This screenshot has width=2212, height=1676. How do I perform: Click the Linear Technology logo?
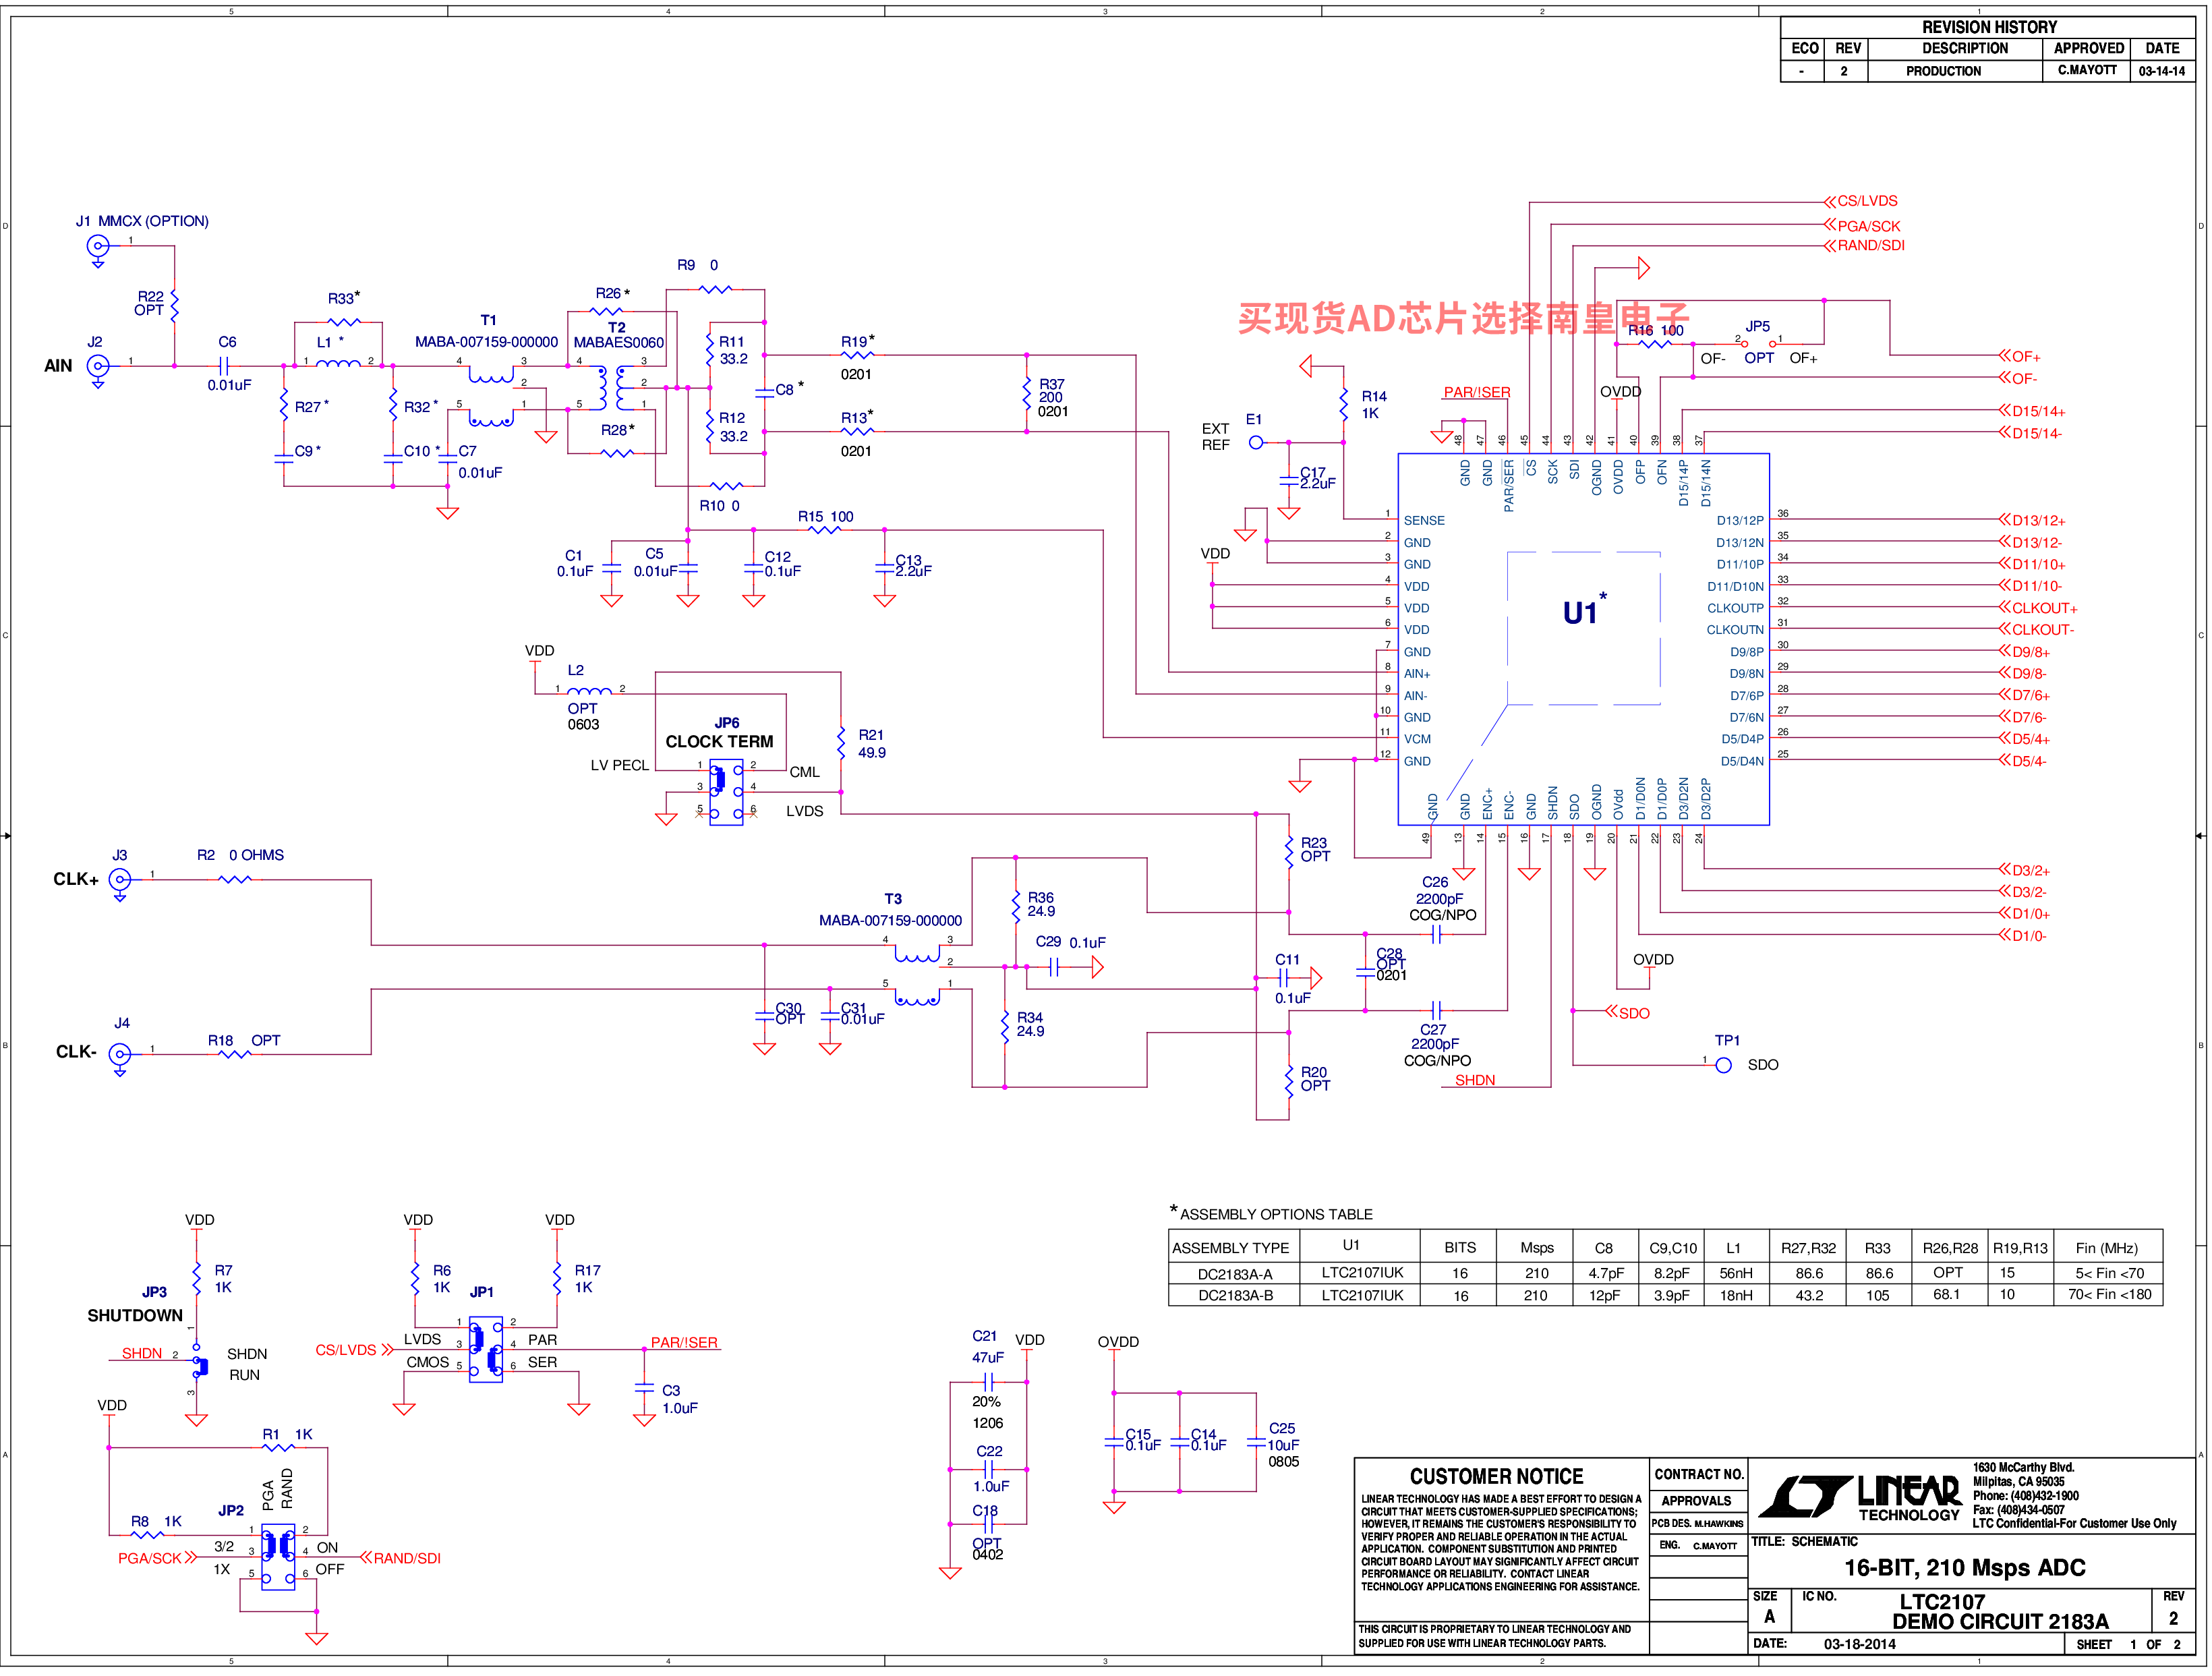pos(1861,1498)
